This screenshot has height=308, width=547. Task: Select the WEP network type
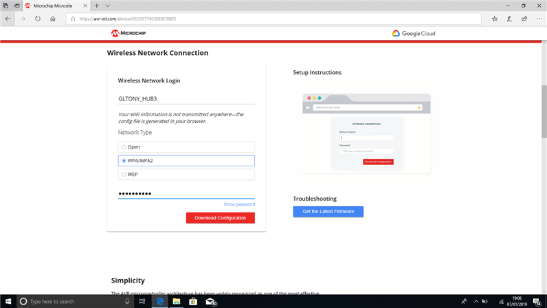point(186,174)
